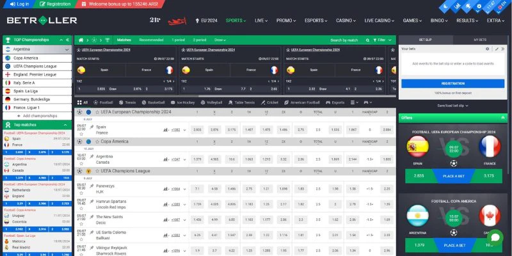Favorite the UEFA European Championship 2024 league
The height and width of the screenshot is (256, 512).
[97, 113]
